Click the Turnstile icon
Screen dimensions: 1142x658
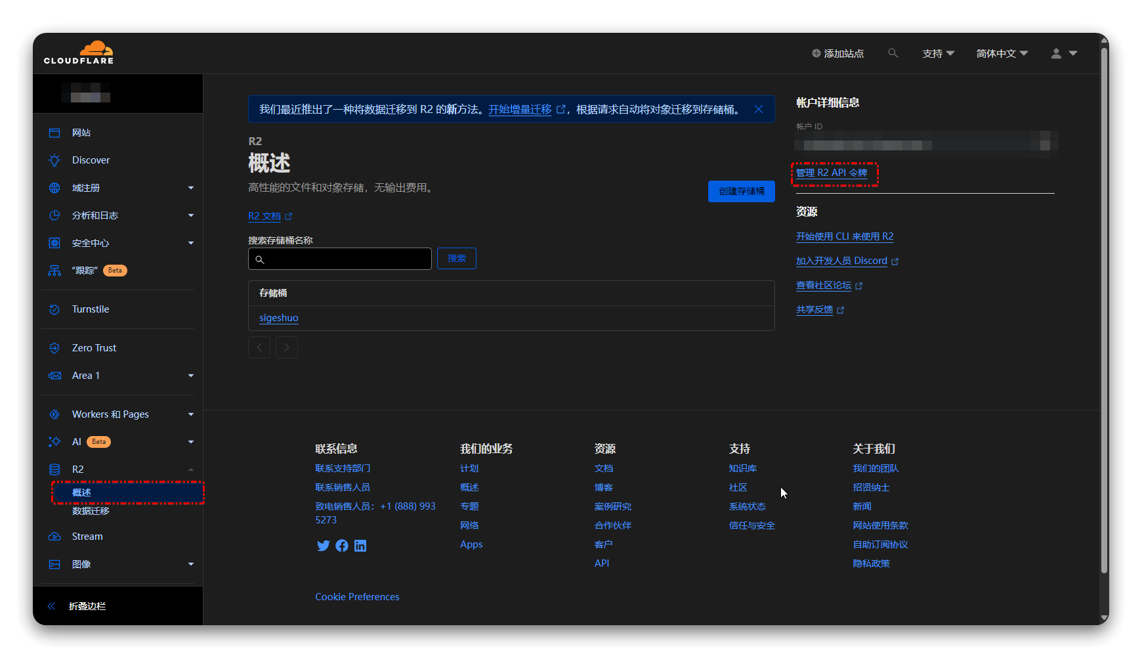tap(54, 309)
